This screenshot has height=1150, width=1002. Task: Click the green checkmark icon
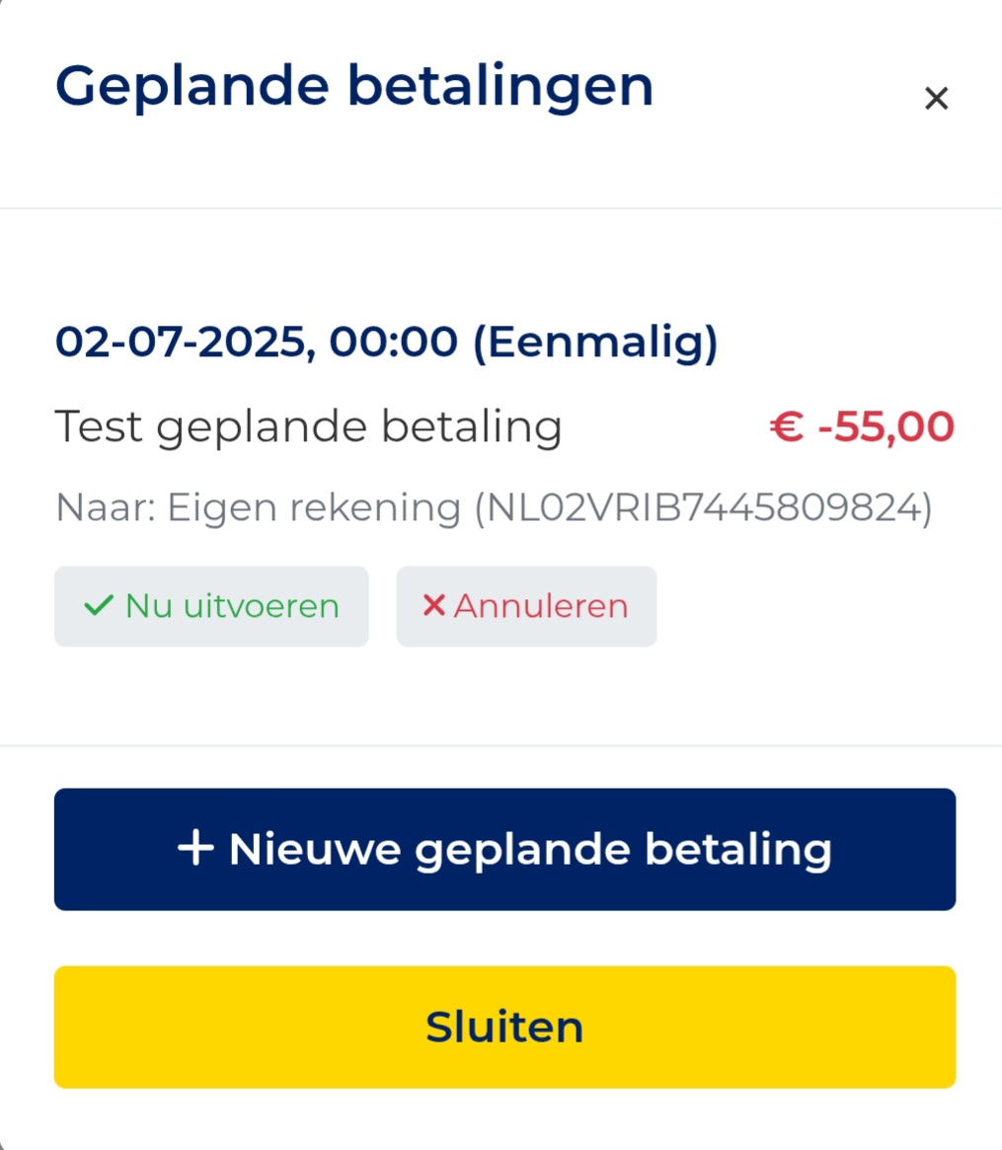tap(99, 606)
